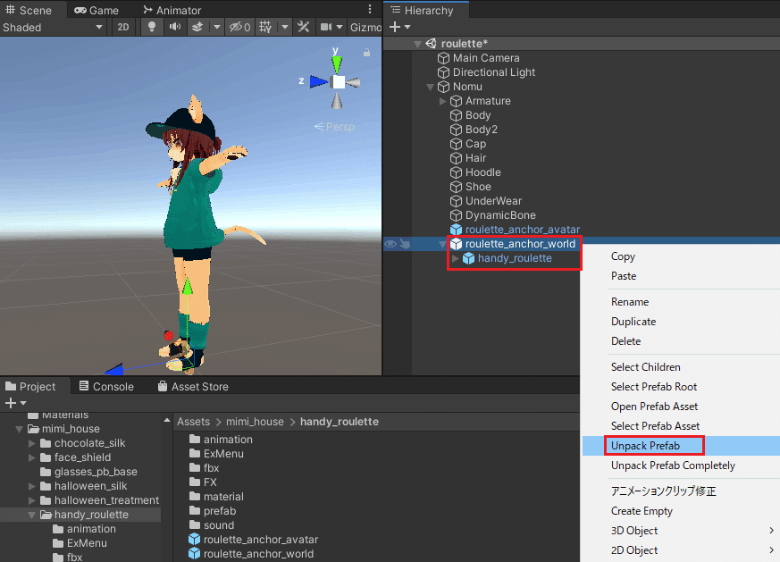Click the Project folder tree scroll-up arrow
Screen dimensions: 780x562
167,421
